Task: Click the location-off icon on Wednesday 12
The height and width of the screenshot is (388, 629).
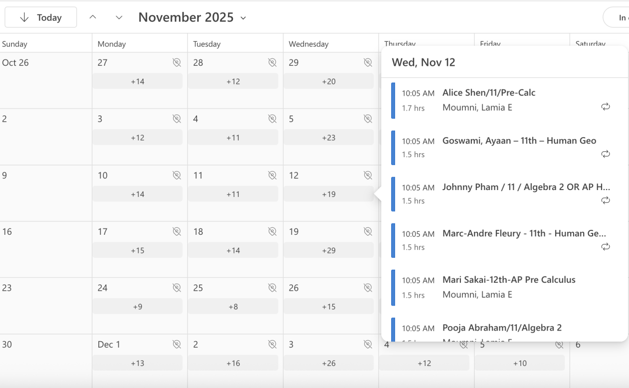Action: tap(368, 175)
